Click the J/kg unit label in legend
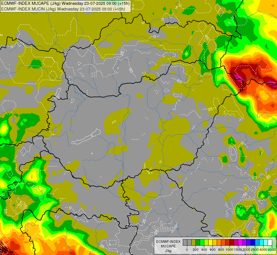 (x=168, y=251)
